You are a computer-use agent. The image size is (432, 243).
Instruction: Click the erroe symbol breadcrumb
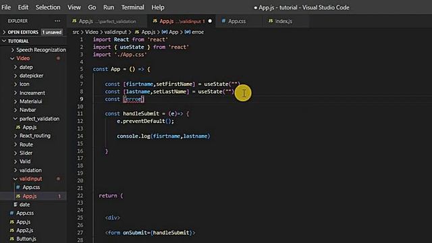194,32
